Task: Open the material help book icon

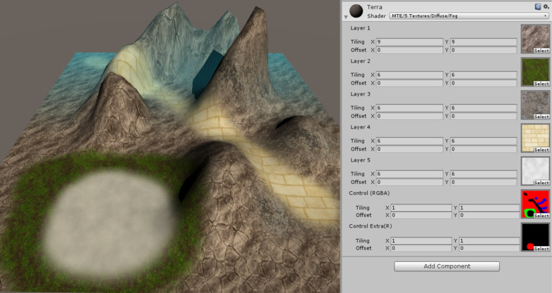Action: tap(537, 6)
